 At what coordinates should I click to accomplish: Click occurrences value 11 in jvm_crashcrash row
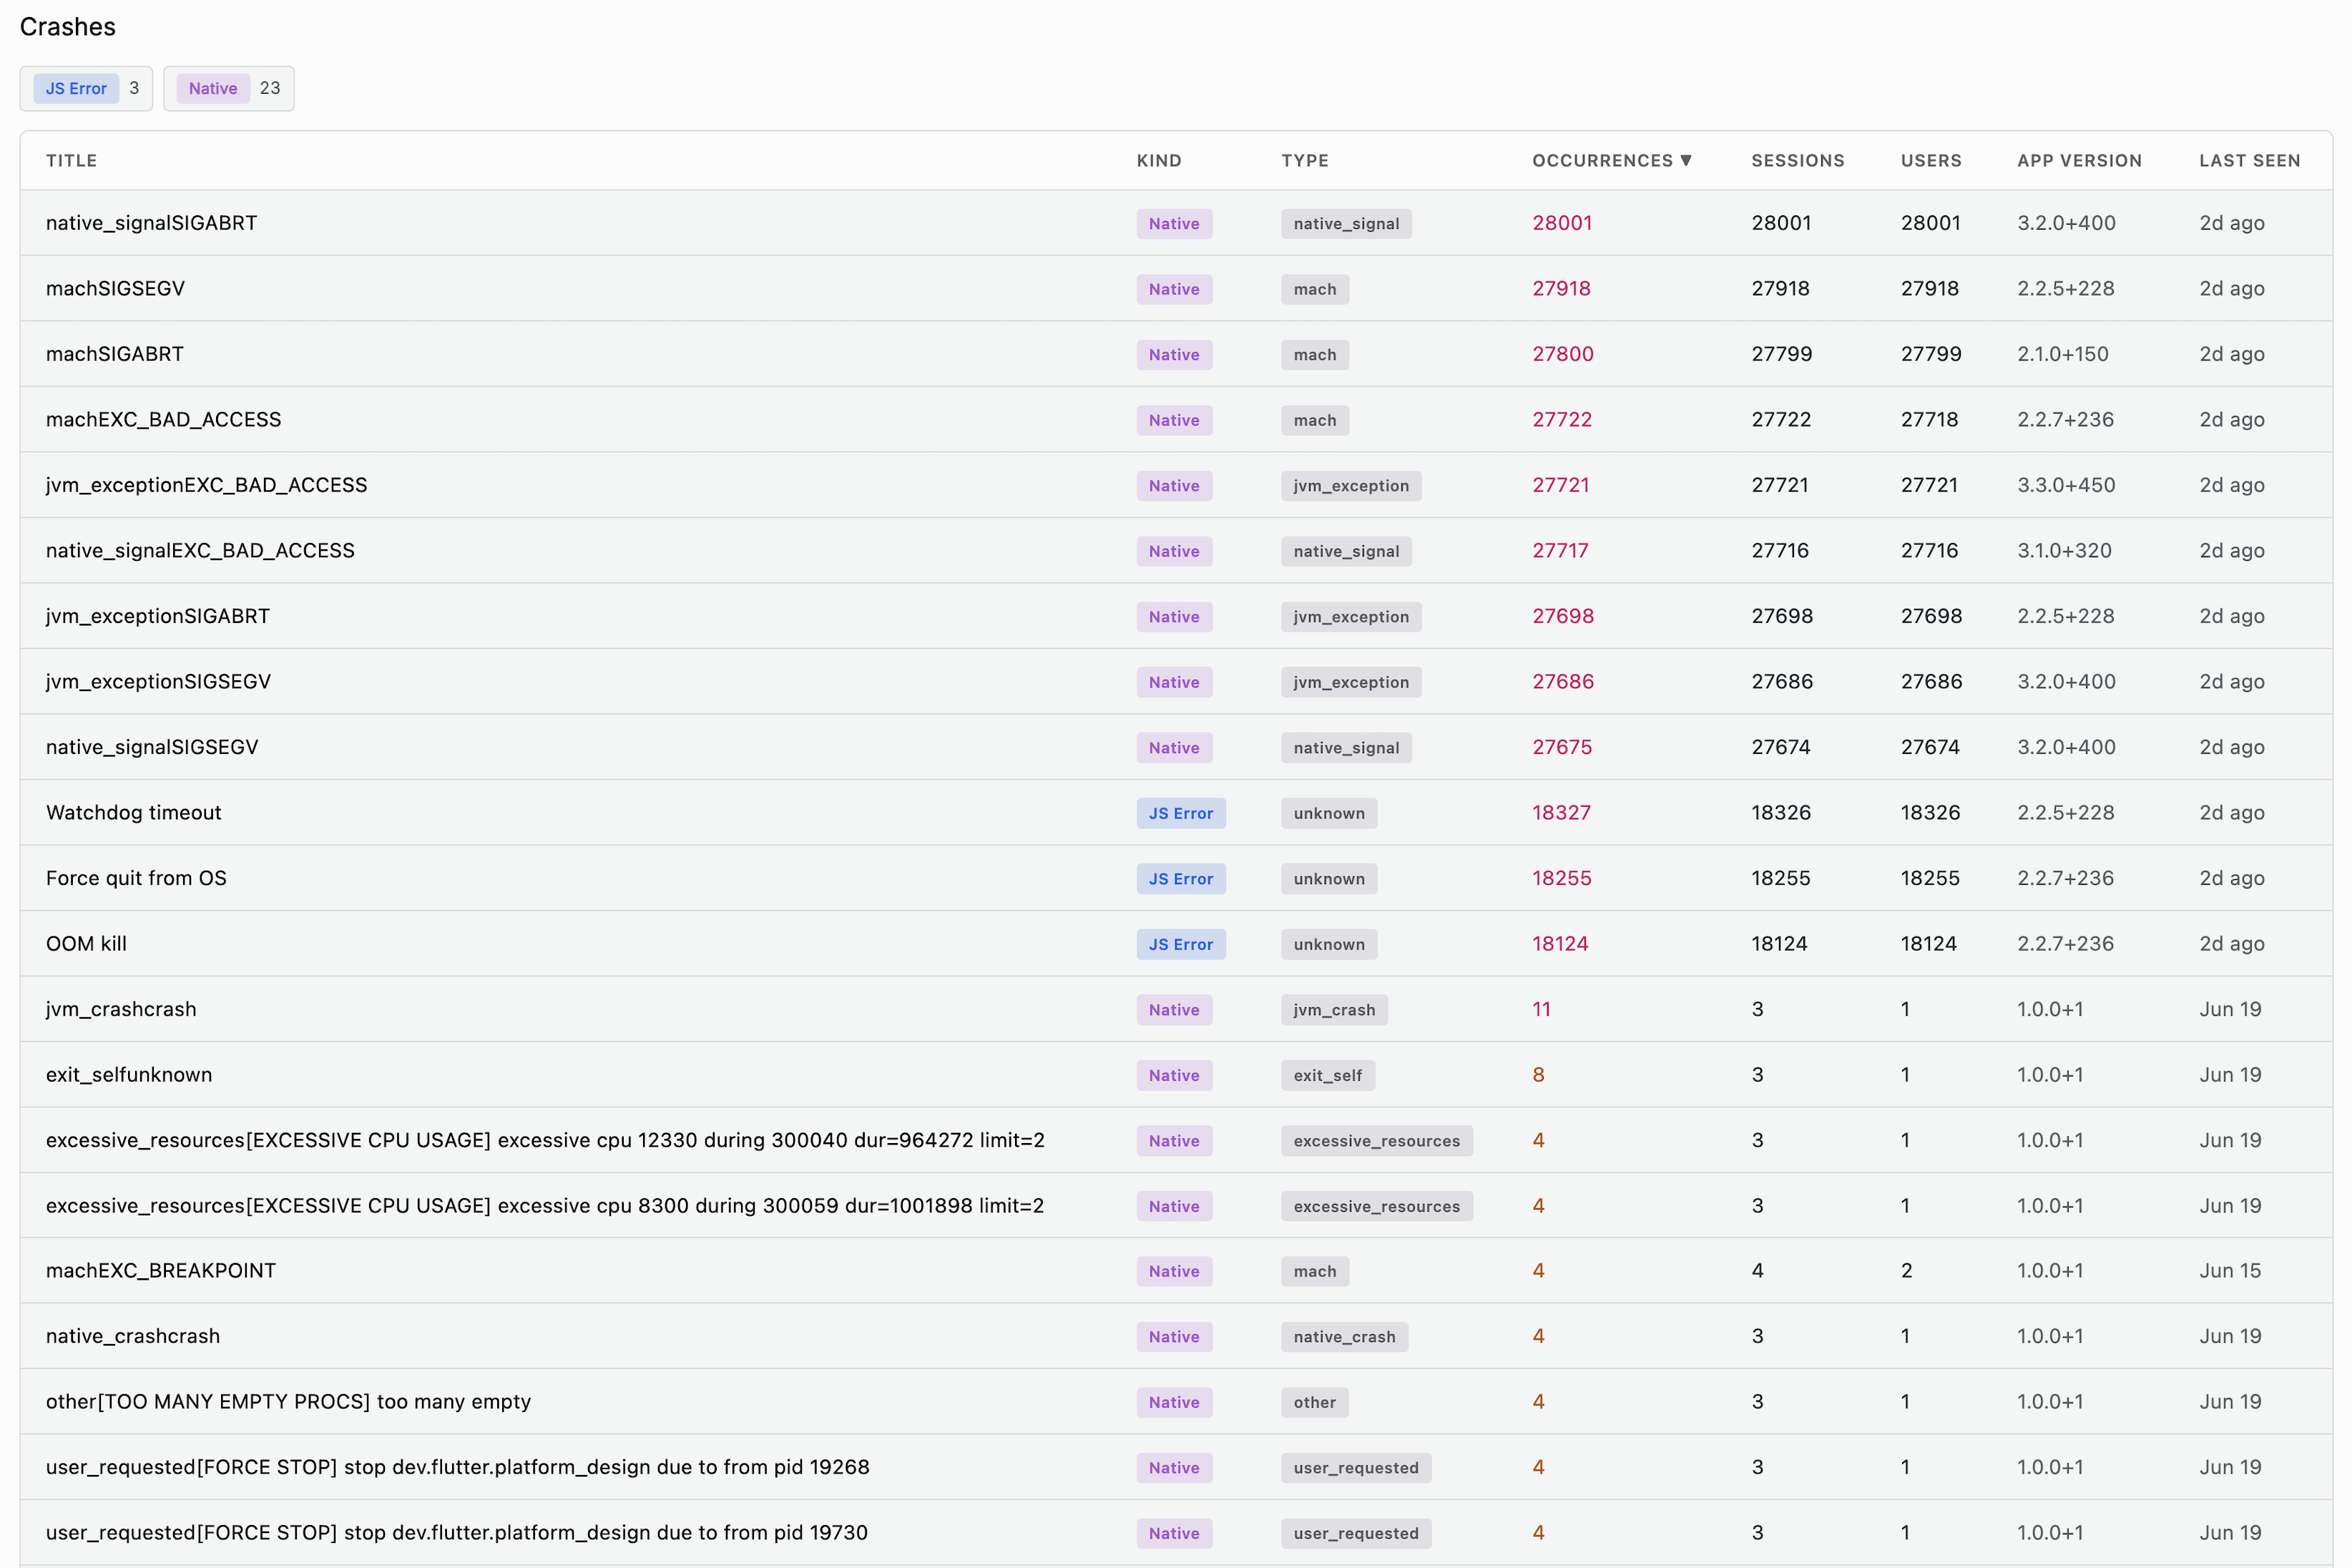1541,1009
